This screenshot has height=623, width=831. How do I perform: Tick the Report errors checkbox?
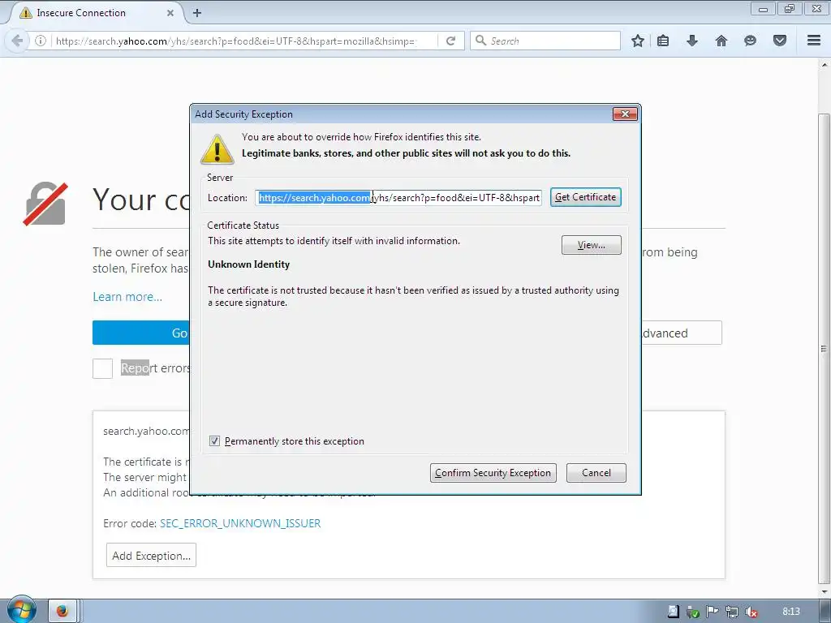tap(103, 369)
